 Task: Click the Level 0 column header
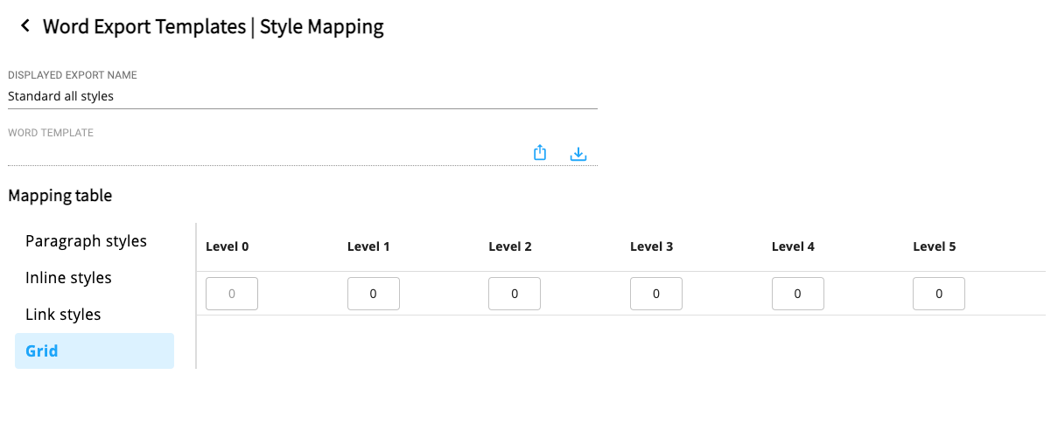[x=228, y=246]
